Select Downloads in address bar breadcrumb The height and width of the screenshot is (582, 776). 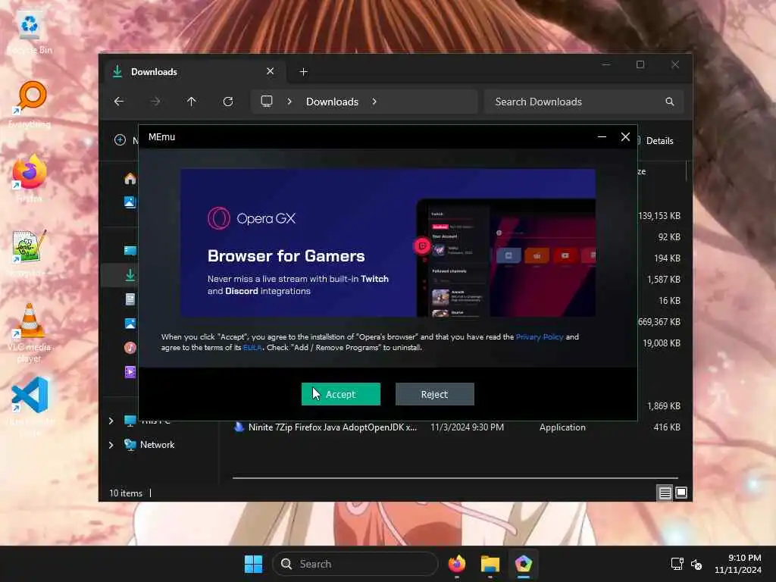(x=332, y=102)
